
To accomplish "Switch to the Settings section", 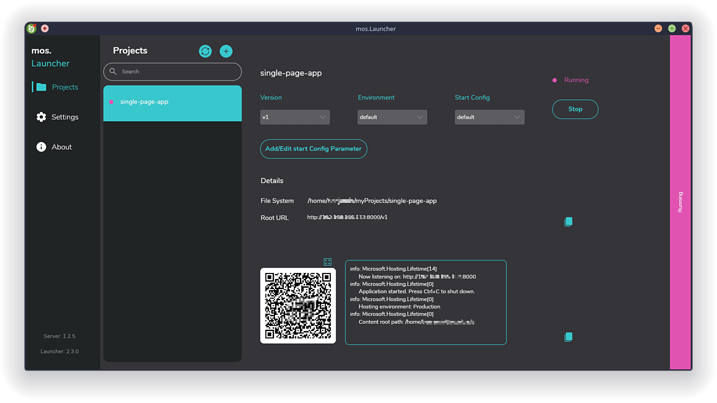I will [64, 117].
